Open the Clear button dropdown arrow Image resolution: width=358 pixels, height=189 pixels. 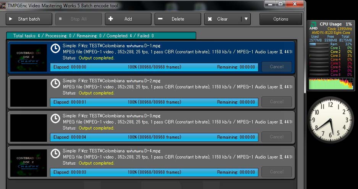(246, 19)
